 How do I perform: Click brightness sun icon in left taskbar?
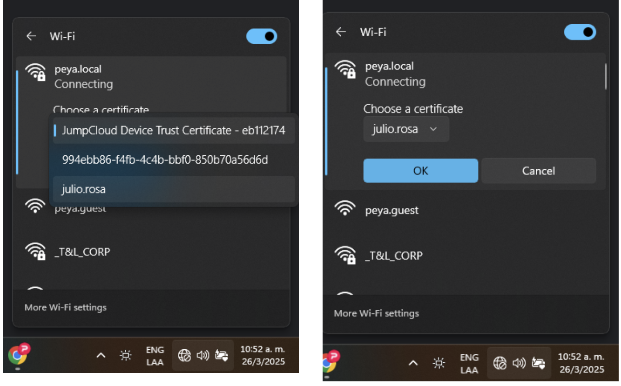point(126,356)
